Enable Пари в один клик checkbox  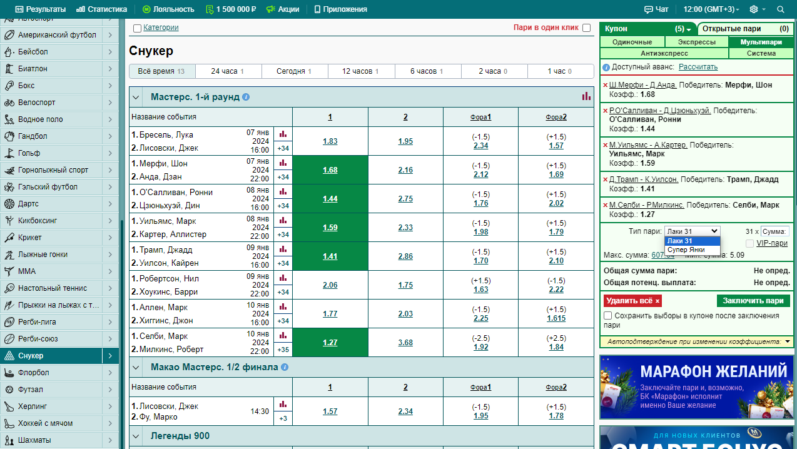(586, 28)
